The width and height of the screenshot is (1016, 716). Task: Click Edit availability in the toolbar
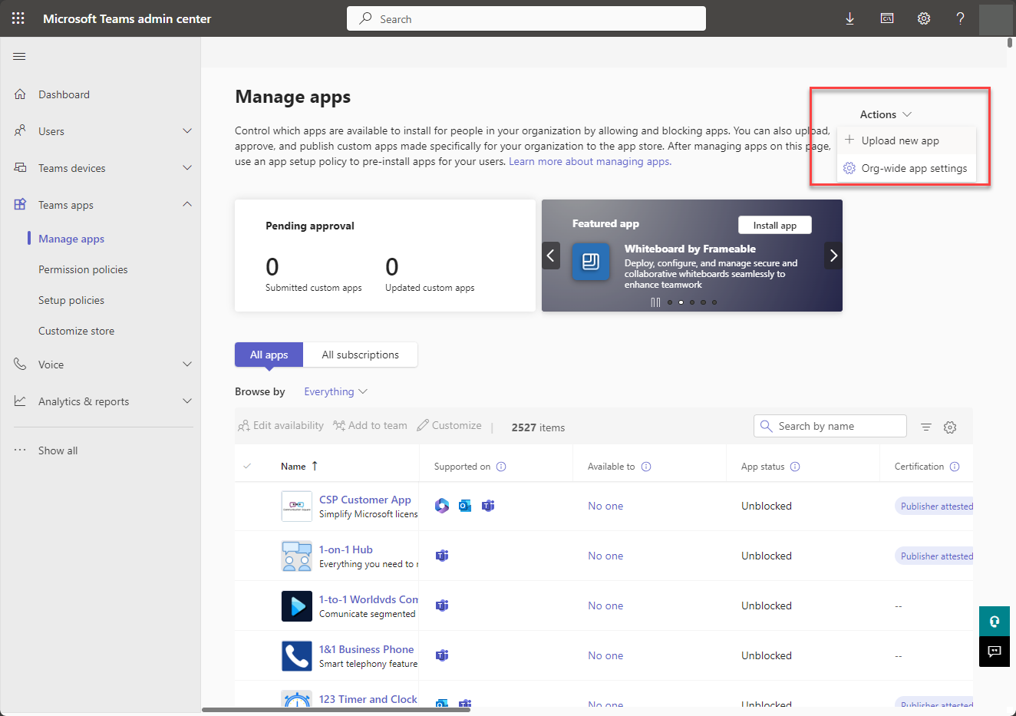pyautogui.click(x=281, y=426)
